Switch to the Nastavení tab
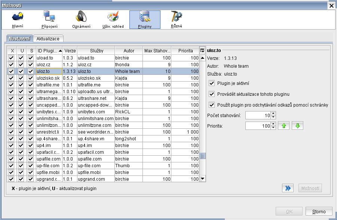The height and width of the screenshot is (220, 337). (x=19, y=39)
